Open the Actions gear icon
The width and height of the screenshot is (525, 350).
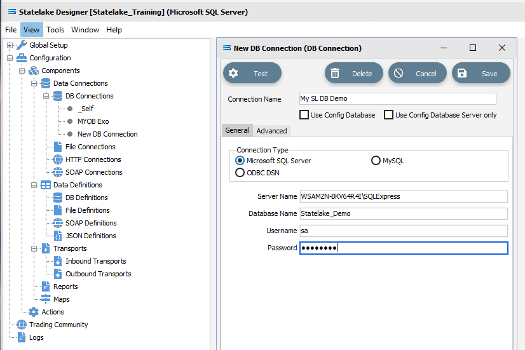[34, 312]
